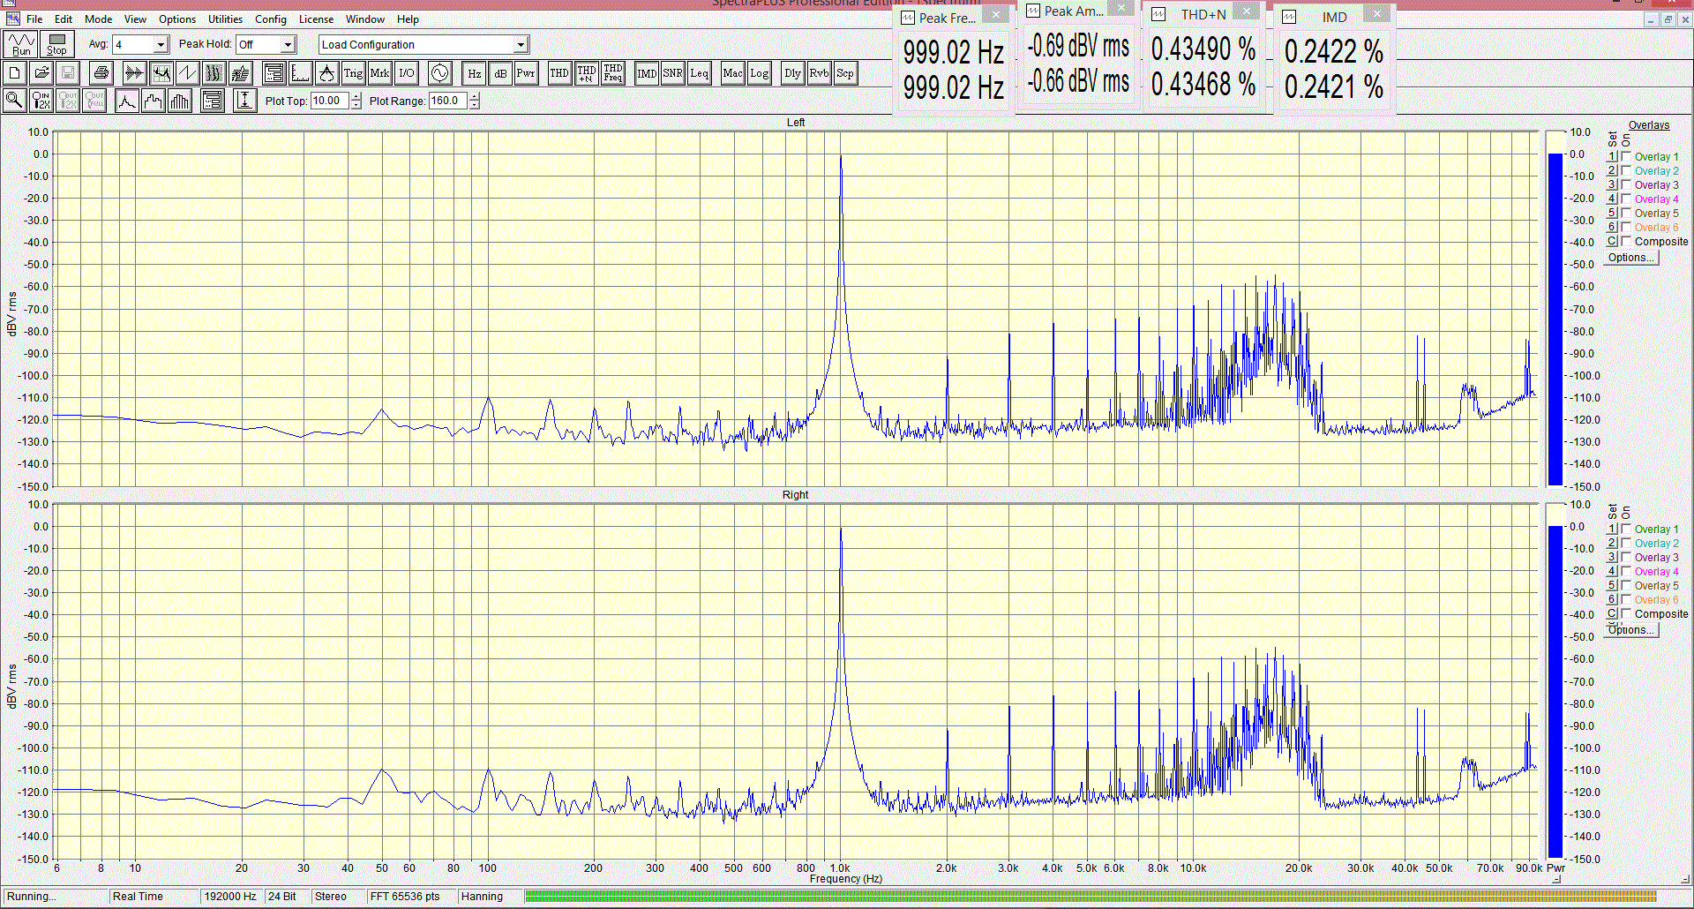Open the Leq utility toolbar button
This screenshot has width=1694, height=909.
(699, 73)
